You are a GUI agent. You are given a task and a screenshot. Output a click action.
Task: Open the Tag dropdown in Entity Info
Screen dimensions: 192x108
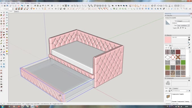[183, 21]
